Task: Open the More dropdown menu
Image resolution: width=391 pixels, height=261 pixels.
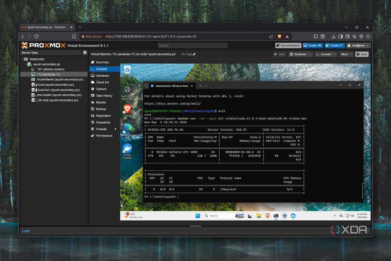Action: [x=346, y=54]
